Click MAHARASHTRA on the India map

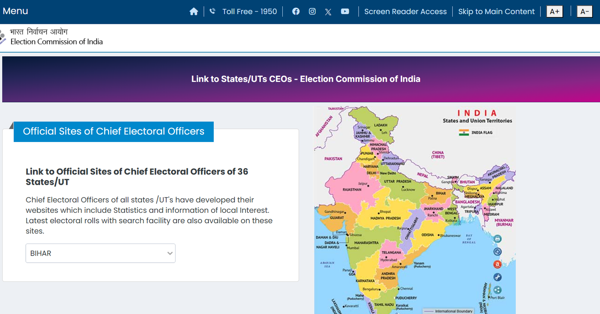(366, 243)
